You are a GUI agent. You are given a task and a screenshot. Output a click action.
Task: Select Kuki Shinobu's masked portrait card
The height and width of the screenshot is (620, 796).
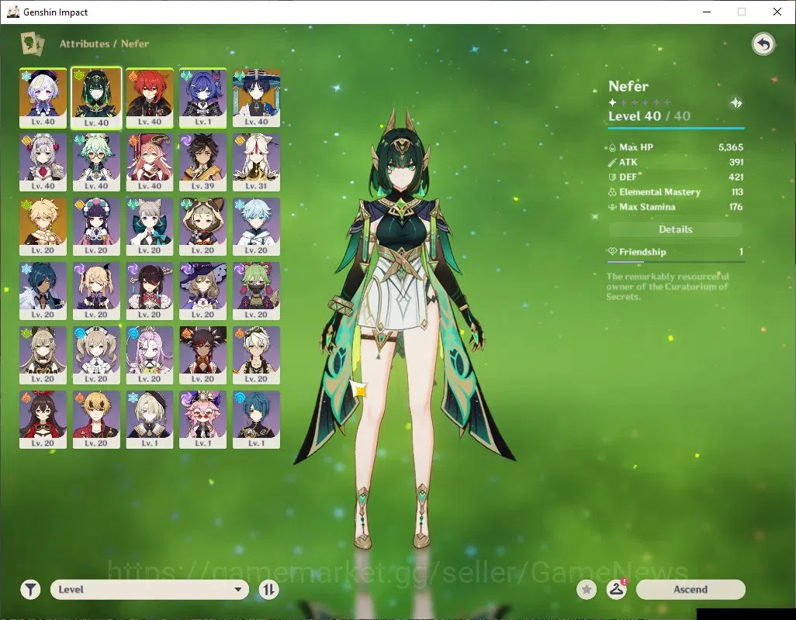256,291
